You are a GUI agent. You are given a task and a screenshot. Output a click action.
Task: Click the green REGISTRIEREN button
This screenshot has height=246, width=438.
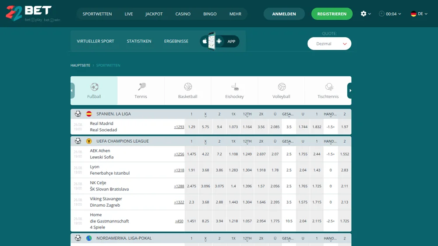pyautogui.click(x=332, y=14)
